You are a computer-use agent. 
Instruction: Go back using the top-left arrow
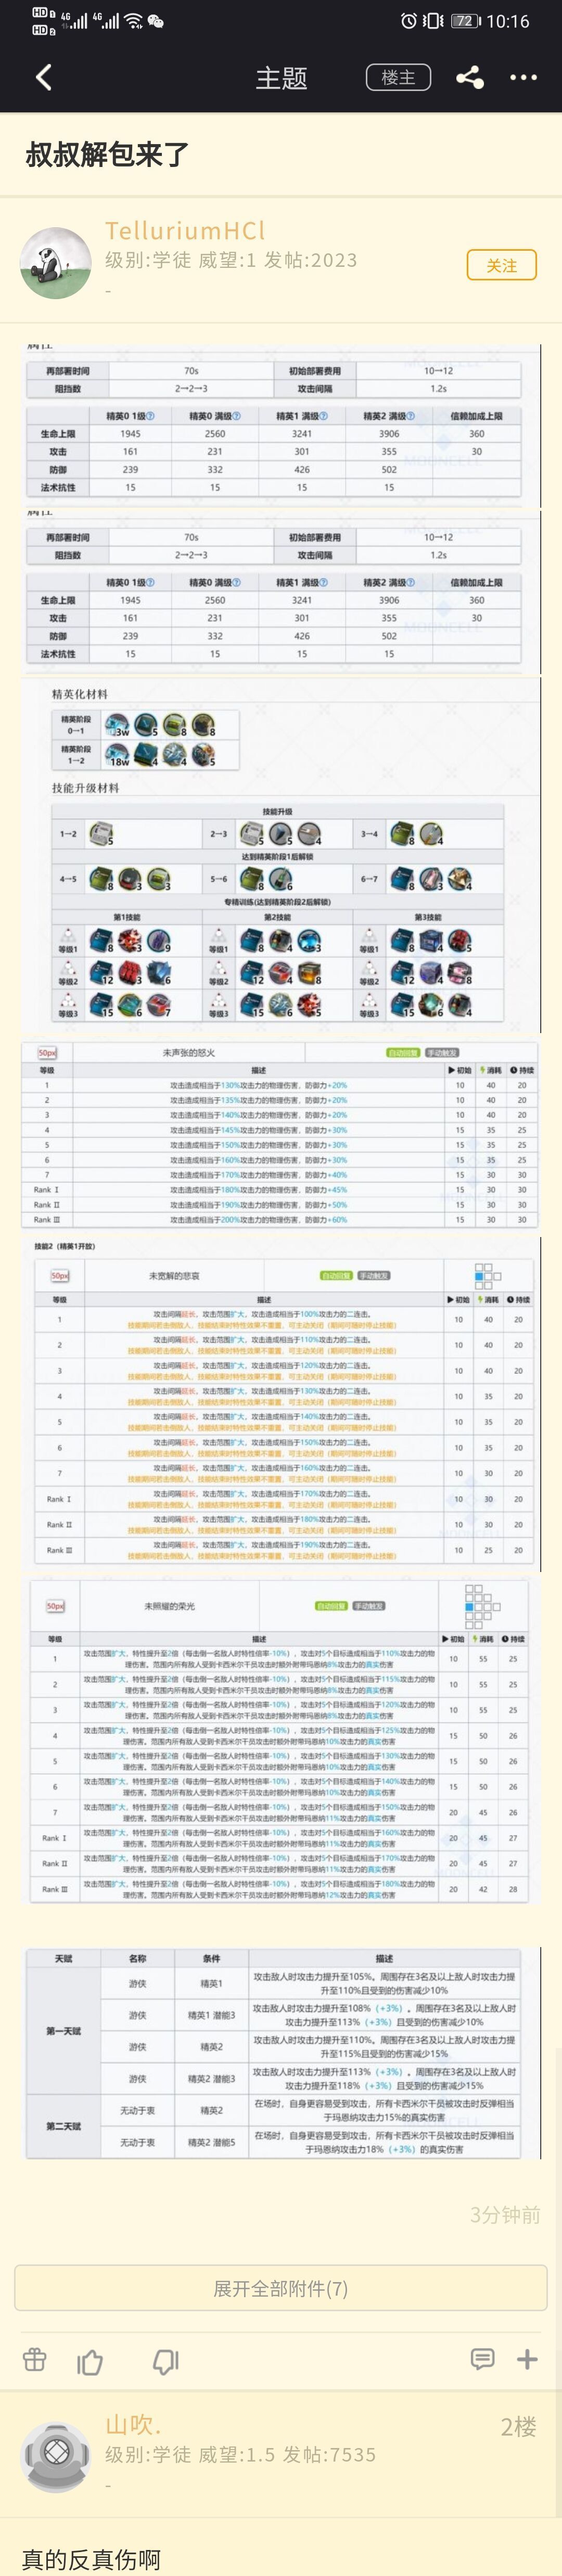pyautogui.click(x=44, y=78)
